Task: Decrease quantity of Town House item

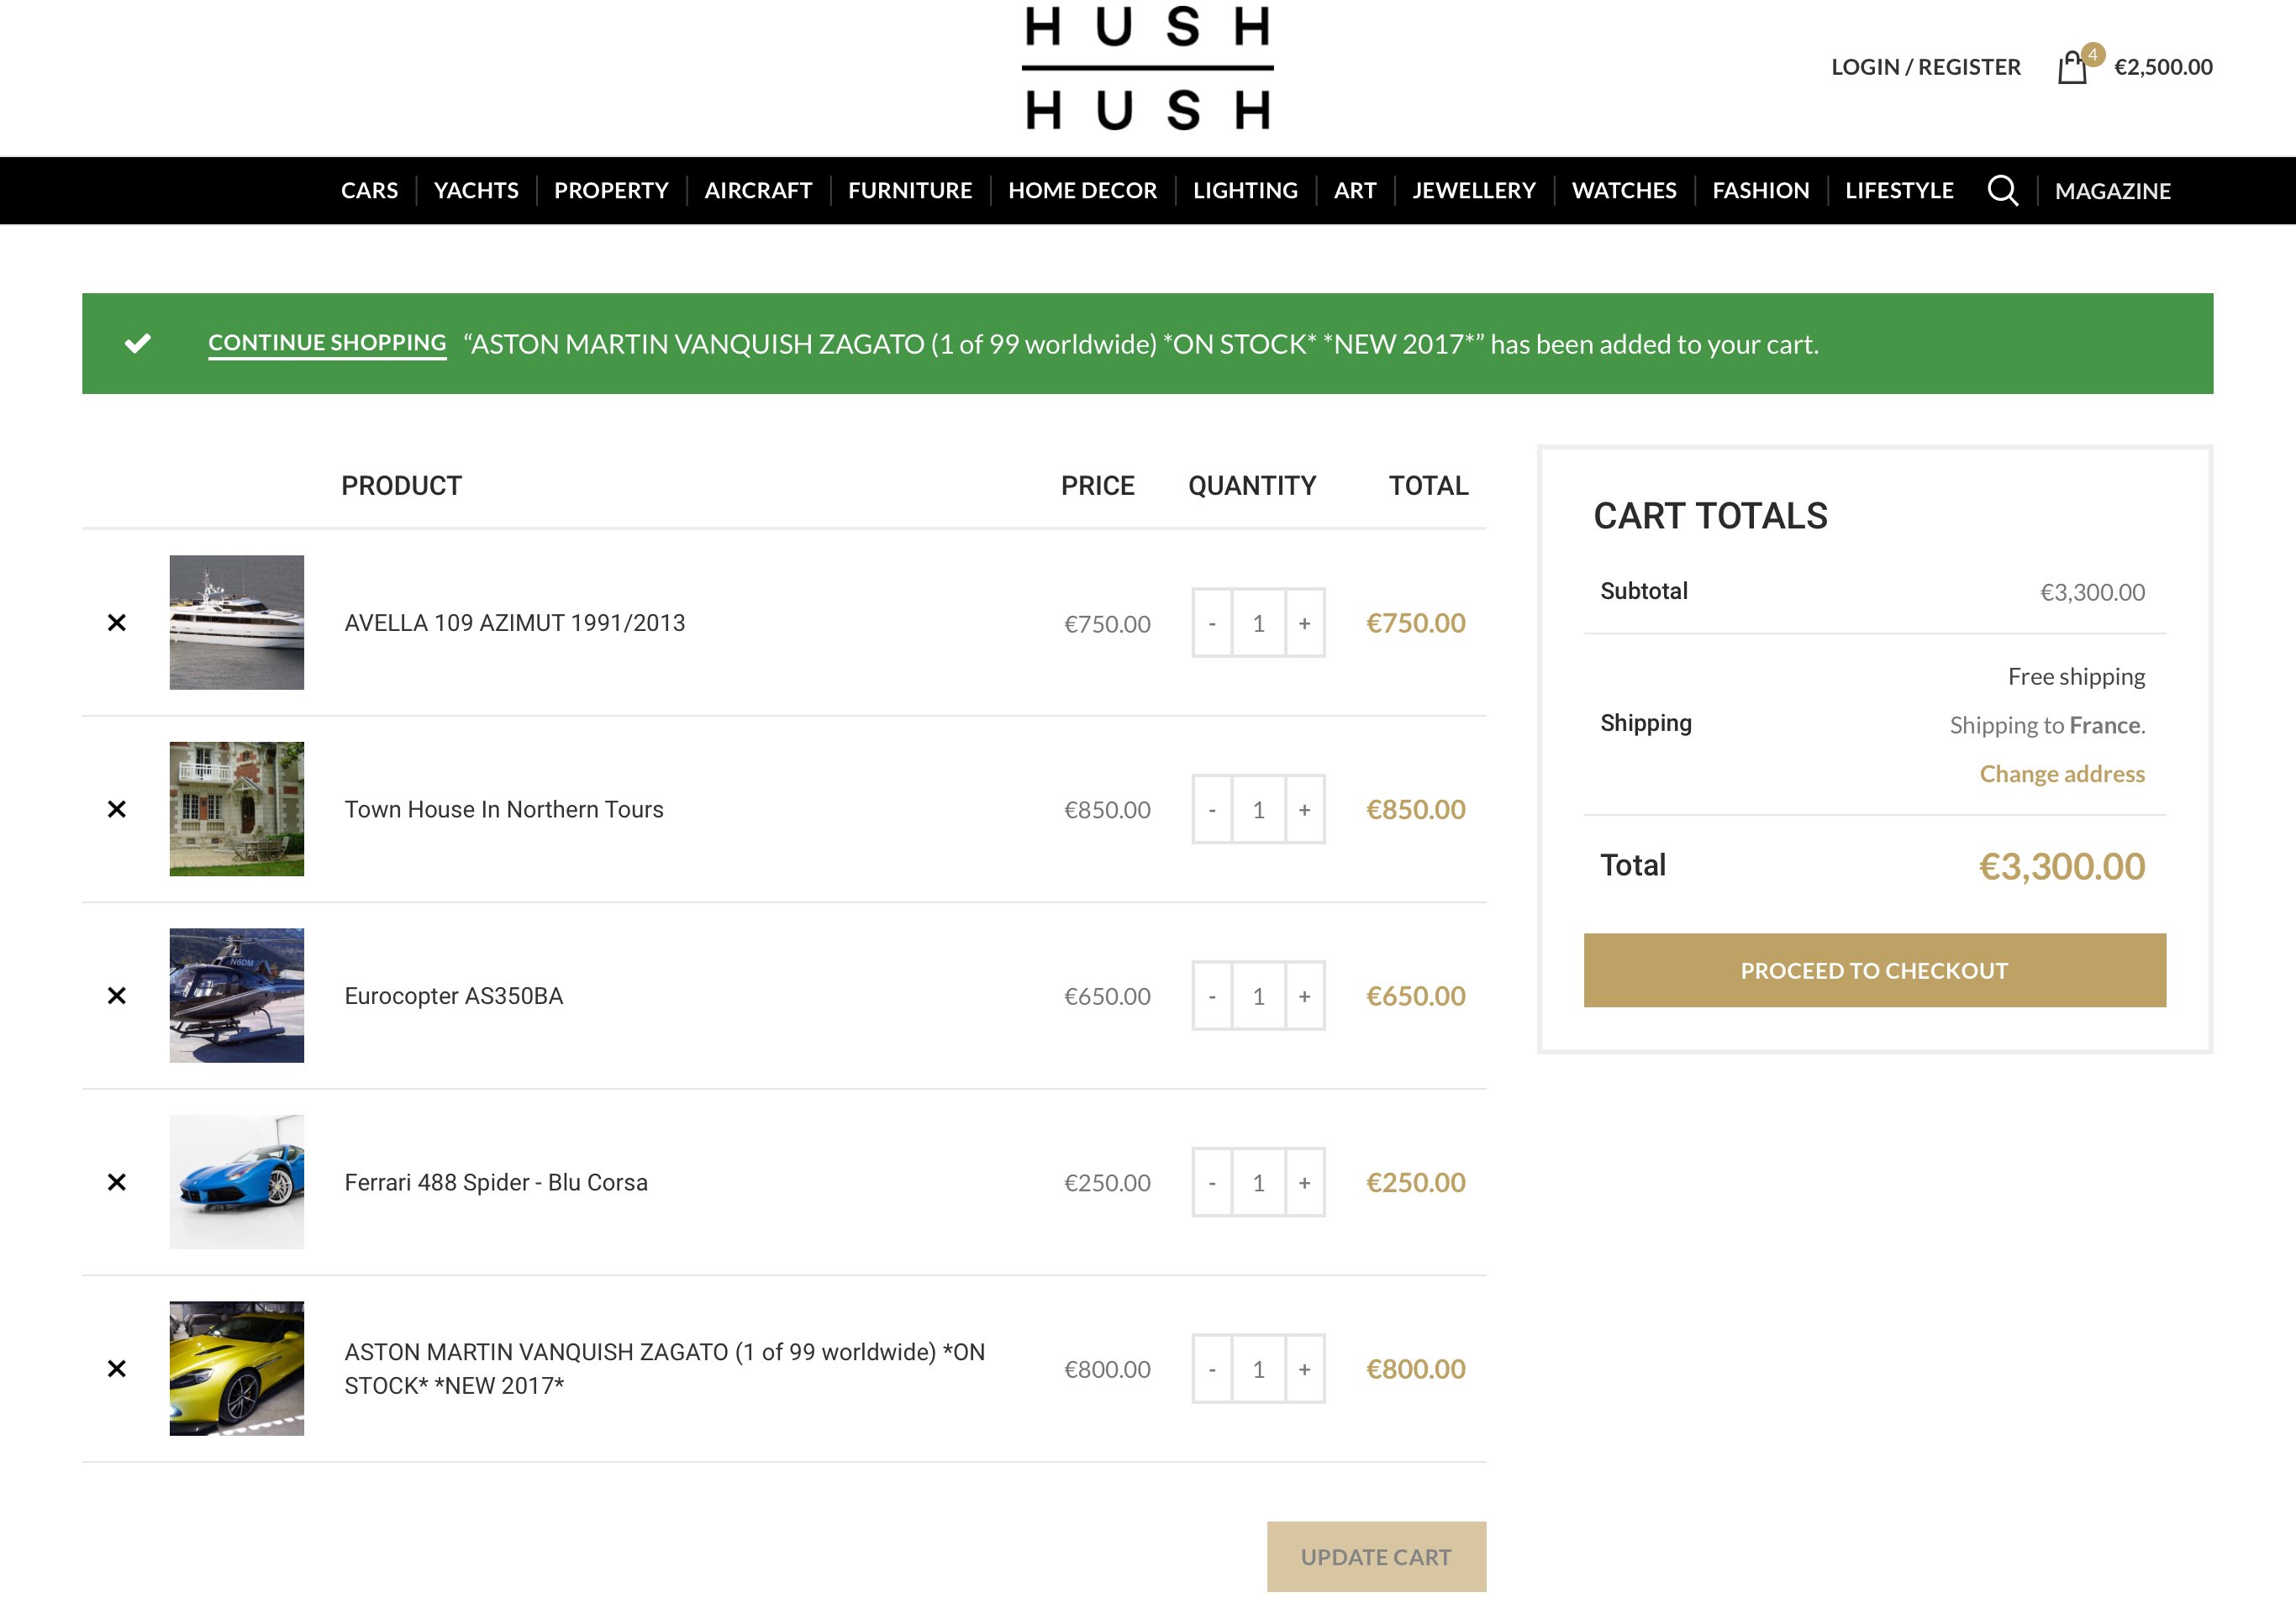Action: 1212,810
